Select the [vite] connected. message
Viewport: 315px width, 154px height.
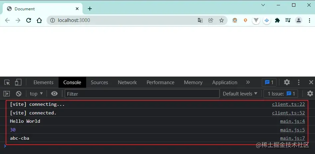(33, 113)
